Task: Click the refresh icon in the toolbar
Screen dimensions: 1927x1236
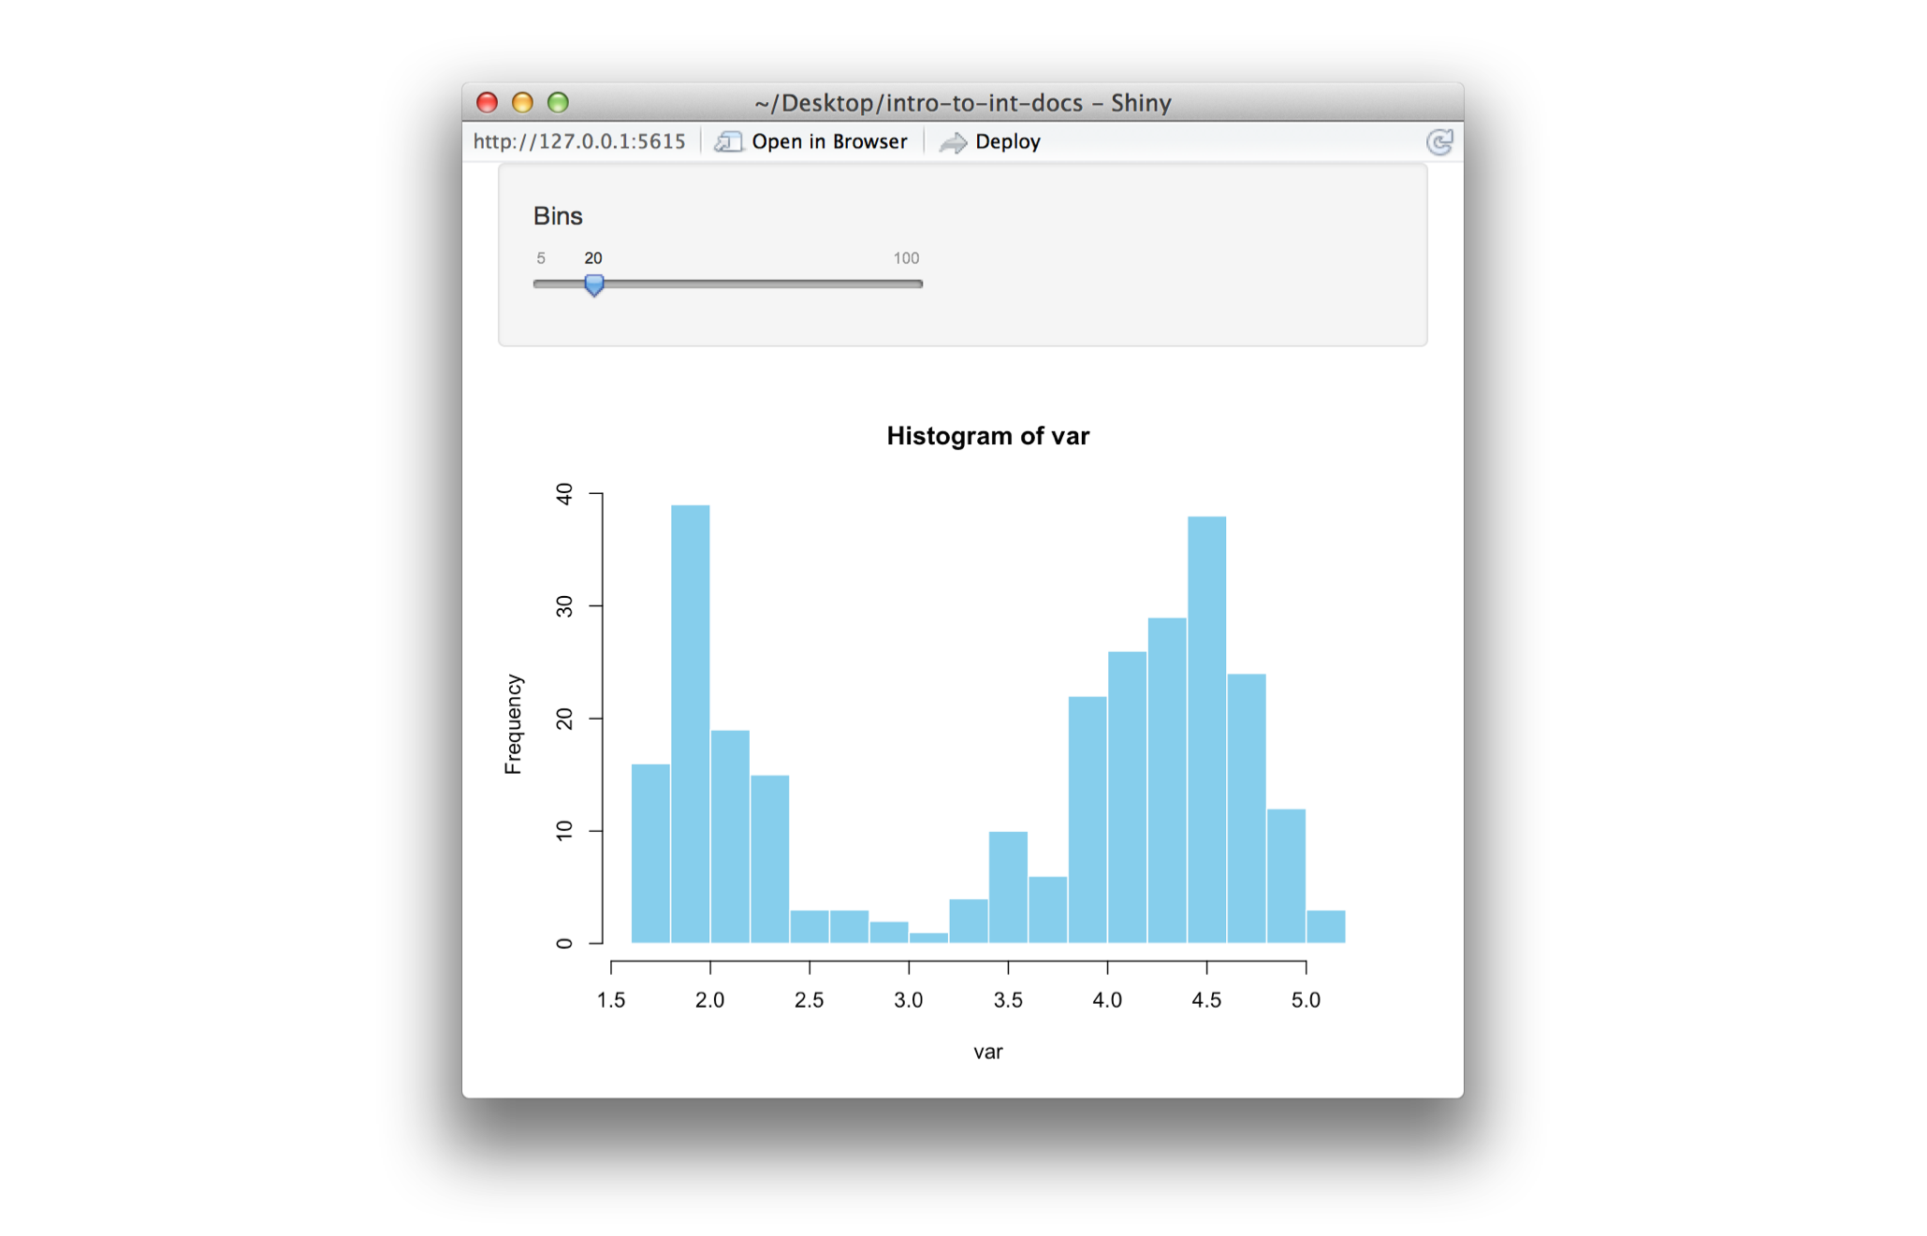Action: tap(1438, 140)
